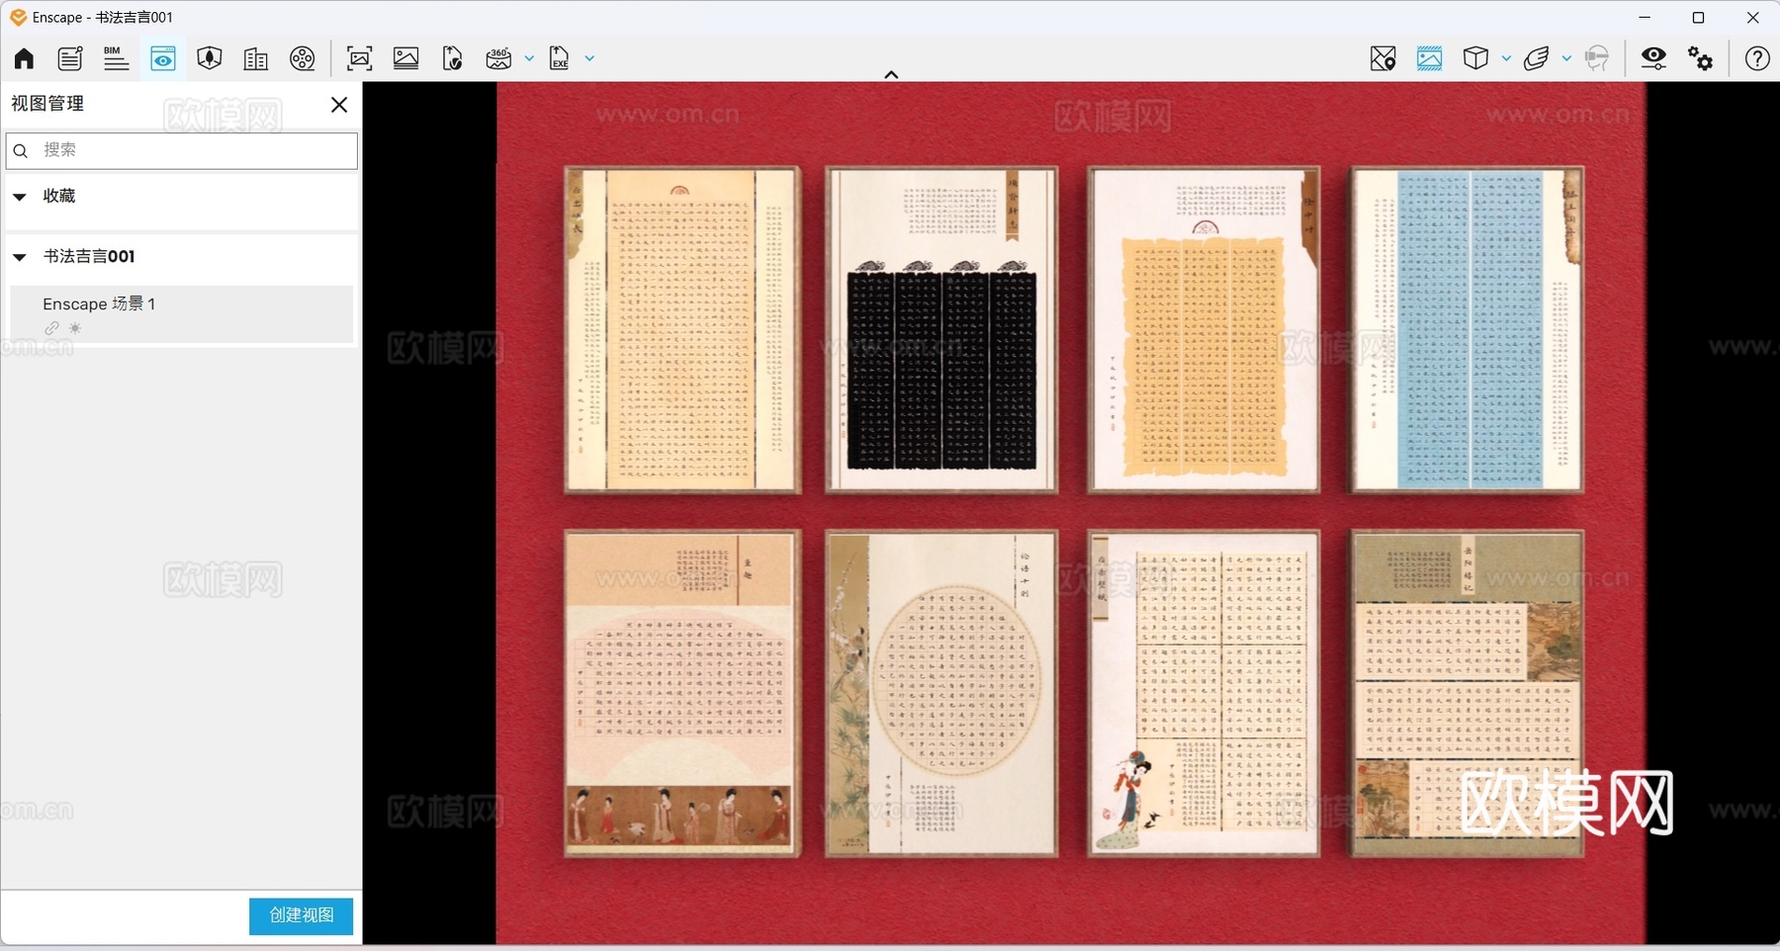This screenshot has height=951, width=1780.
Task: Toggle the View Management eye-window icon
Action: coord(163,58)
